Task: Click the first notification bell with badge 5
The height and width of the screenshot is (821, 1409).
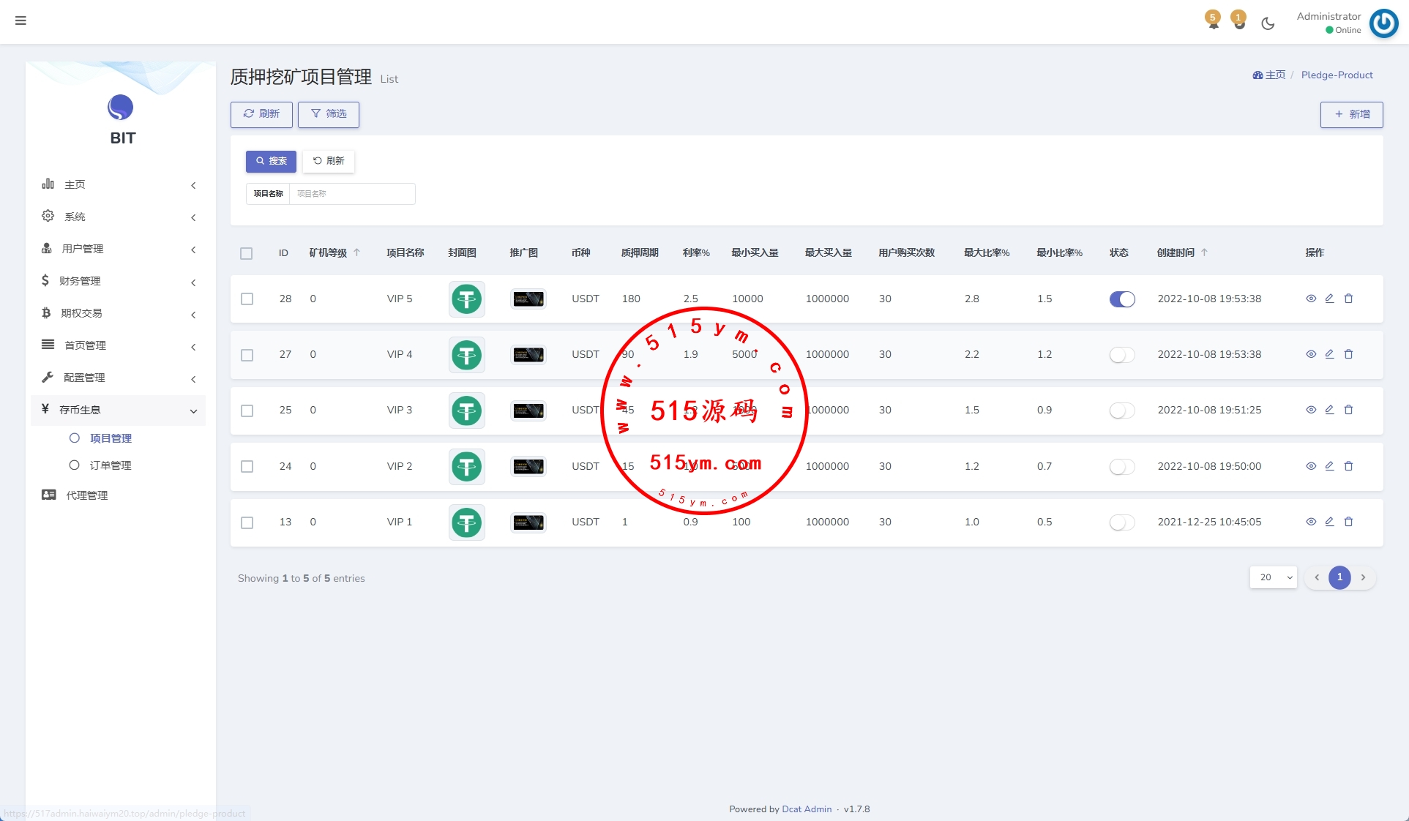Action: [x=1213, y=20]
